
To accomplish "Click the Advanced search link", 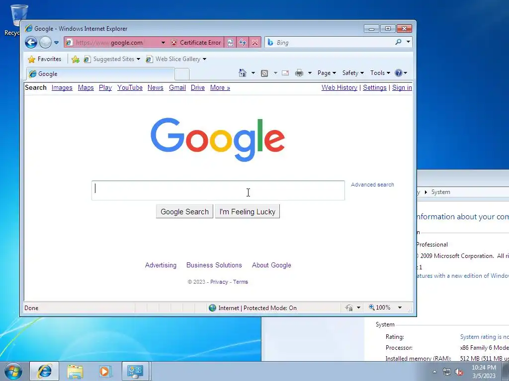I will click(x=372, y=185).
